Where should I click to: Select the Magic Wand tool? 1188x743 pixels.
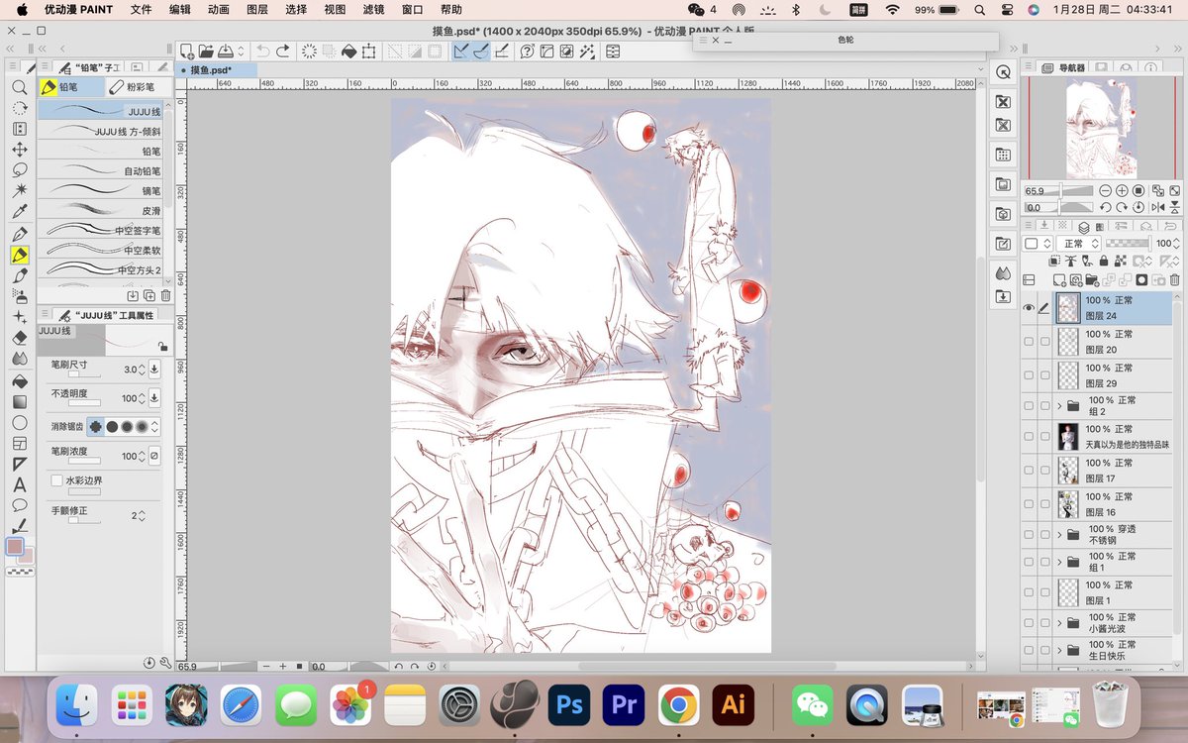(20, 189)
